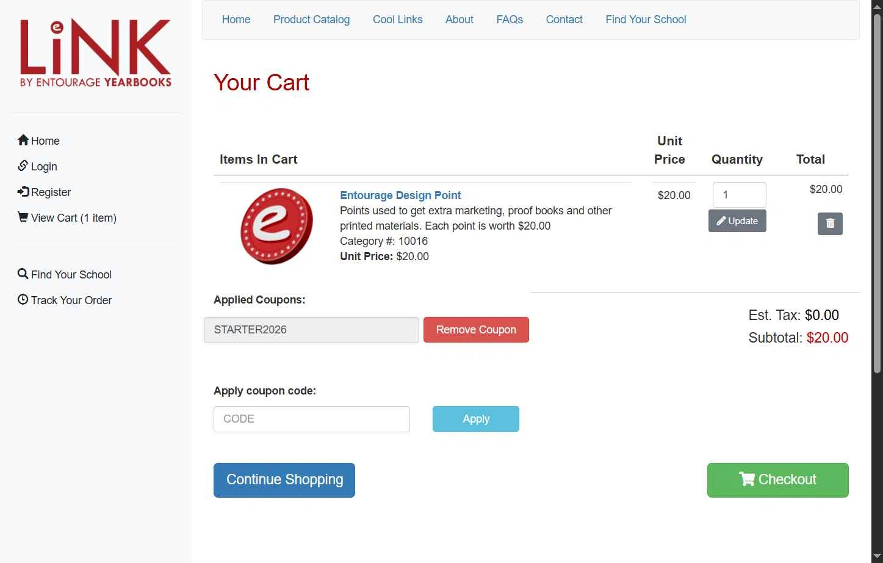Open the Register link in sidebar
The height and width of the screenshot is (563, 883).
(51, 192)
